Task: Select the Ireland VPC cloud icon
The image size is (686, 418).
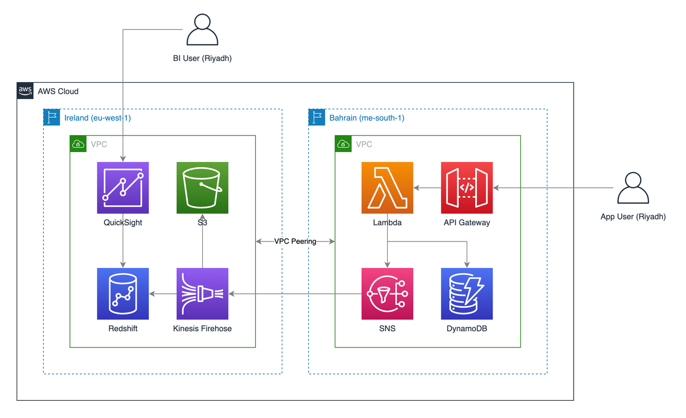Action: 78,144
